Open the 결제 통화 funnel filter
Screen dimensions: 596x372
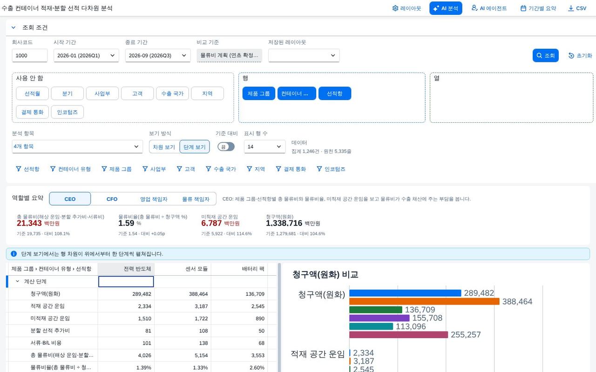tap(291, 169)
